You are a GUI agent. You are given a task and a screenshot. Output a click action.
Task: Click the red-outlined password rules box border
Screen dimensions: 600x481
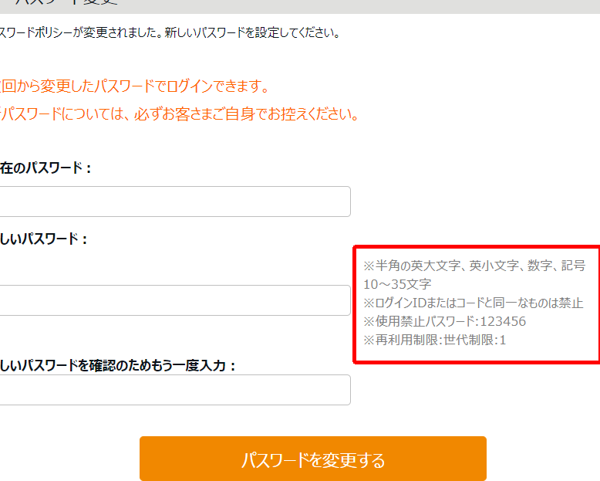click(x=354, y=305)
